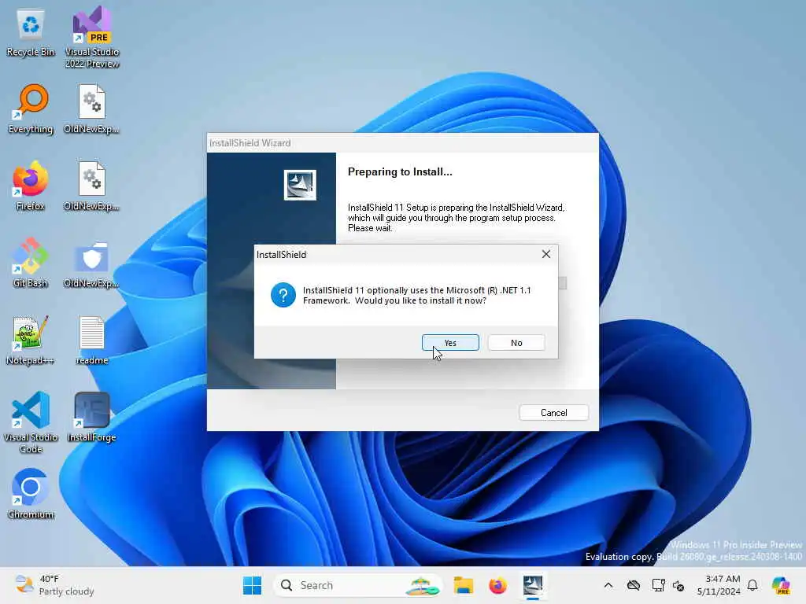This screenshot has height=604, width=806.
Task: Select Visual Studio 2022 Preview shortcut
Action: (x=92, y=37)
